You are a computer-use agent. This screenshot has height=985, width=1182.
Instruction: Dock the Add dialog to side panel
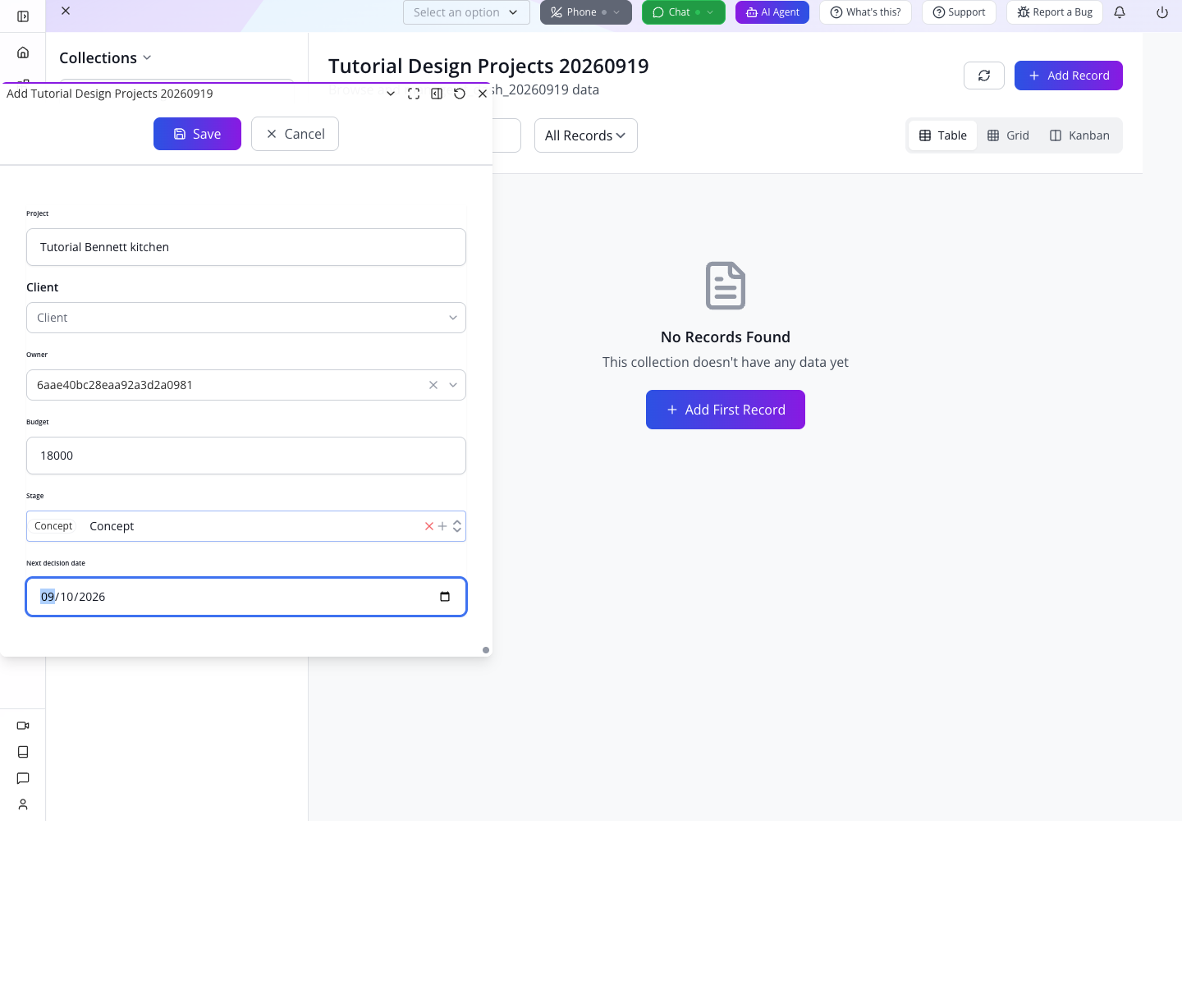[x=437, y=94]
